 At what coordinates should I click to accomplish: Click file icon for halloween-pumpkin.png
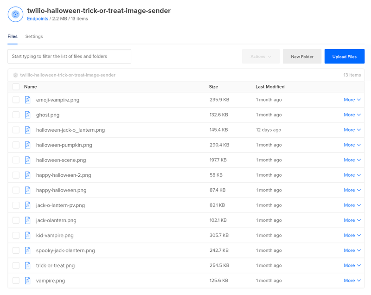(28, 145)
